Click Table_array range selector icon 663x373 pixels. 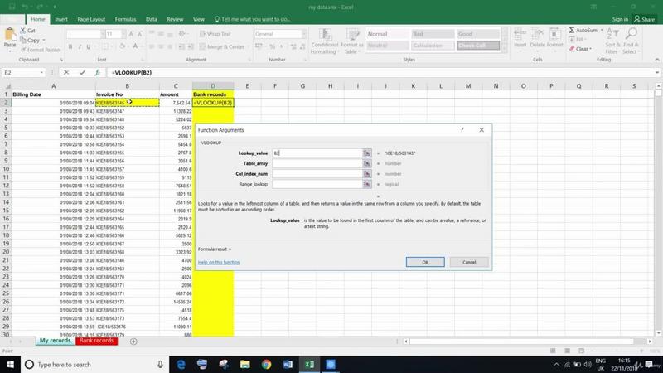coord(367,163)
